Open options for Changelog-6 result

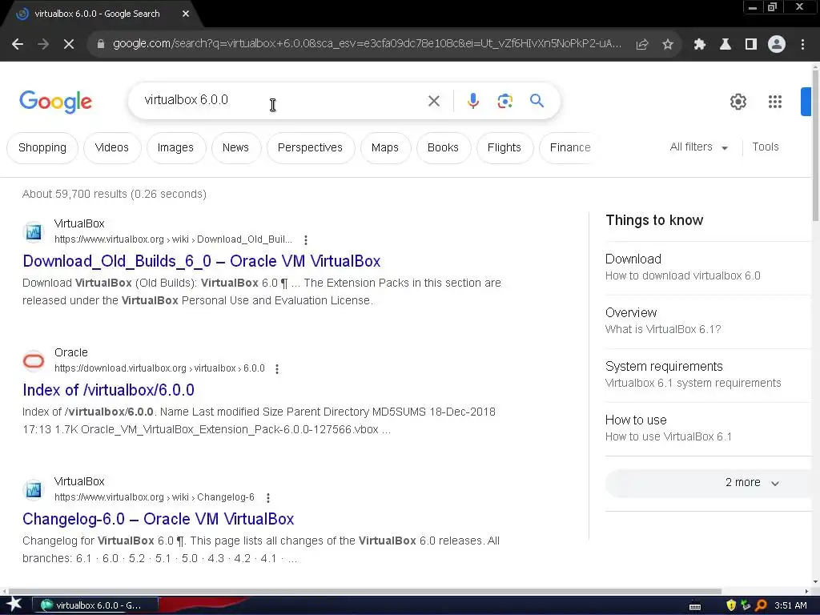click(x=268, y=498)
